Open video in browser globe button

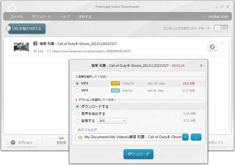point(212,47)
